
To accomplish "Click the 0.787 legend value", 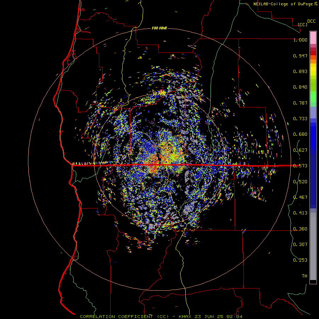I will 300,103.
